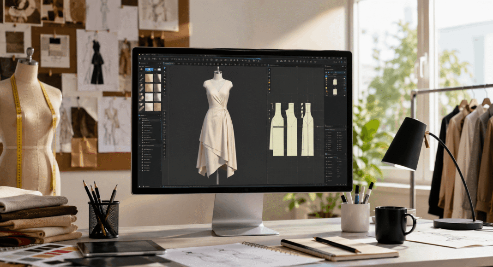This screenshot has height=267, width=493.
Task: Open the upper pattern thumbnail in right panel
Action: pyautogui.click(x=335, y=82)
